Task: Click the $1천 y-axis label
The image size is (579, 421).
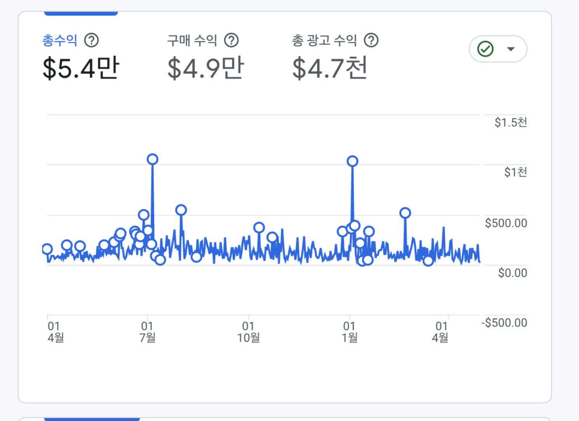Action: click(516, 172)
